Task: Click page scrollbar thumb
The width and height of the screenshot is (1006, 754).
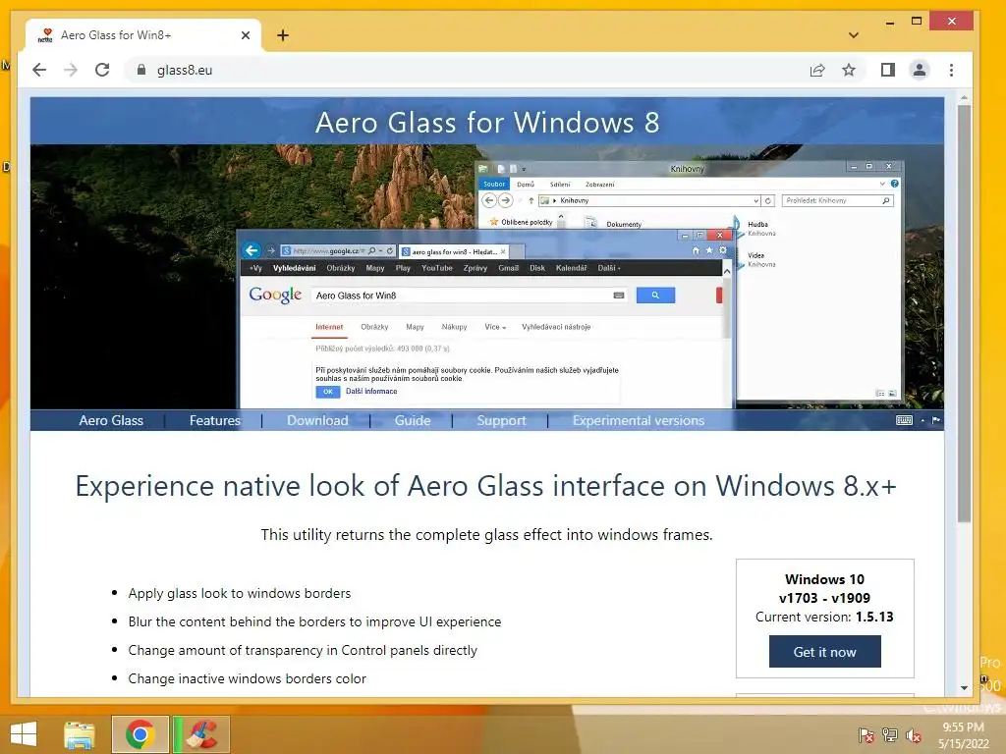Action: 964,313
